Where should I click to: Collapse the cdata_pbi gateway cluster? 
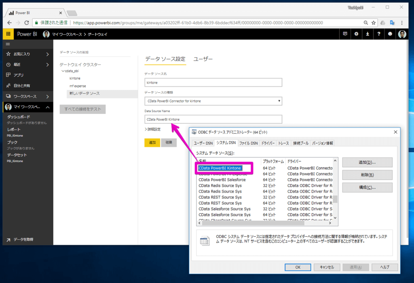click(x=63, y=71)
